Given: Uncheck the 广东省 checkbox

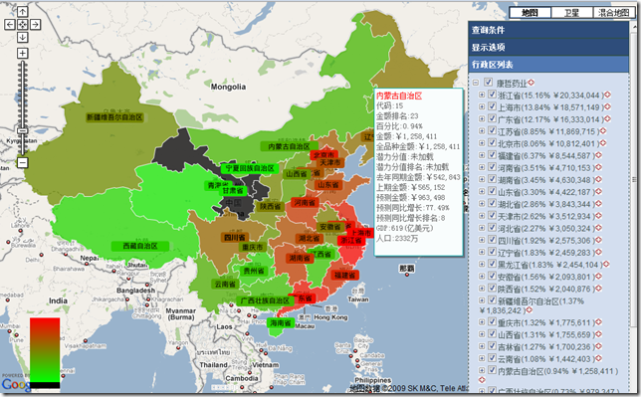Looking at the screenshot, I should point(492,118).
